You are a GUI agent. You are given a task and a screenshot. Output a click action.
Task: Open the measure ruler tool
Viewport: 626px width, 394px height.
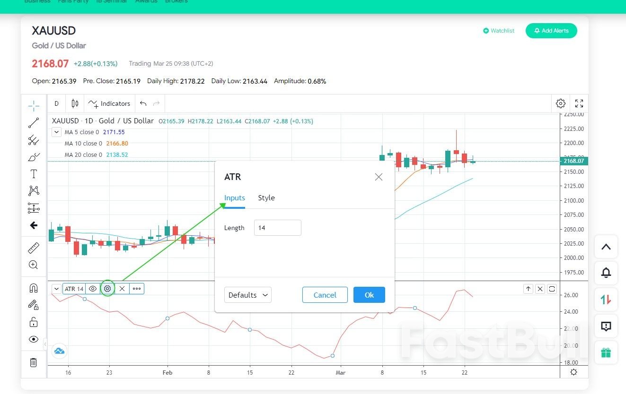pyautogui.click(x=33, y=247)
